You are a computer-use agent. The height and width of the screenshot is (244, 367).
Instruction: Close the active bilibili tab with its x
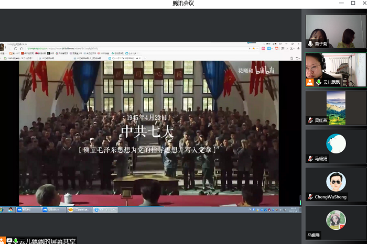(x=140, y=58)
